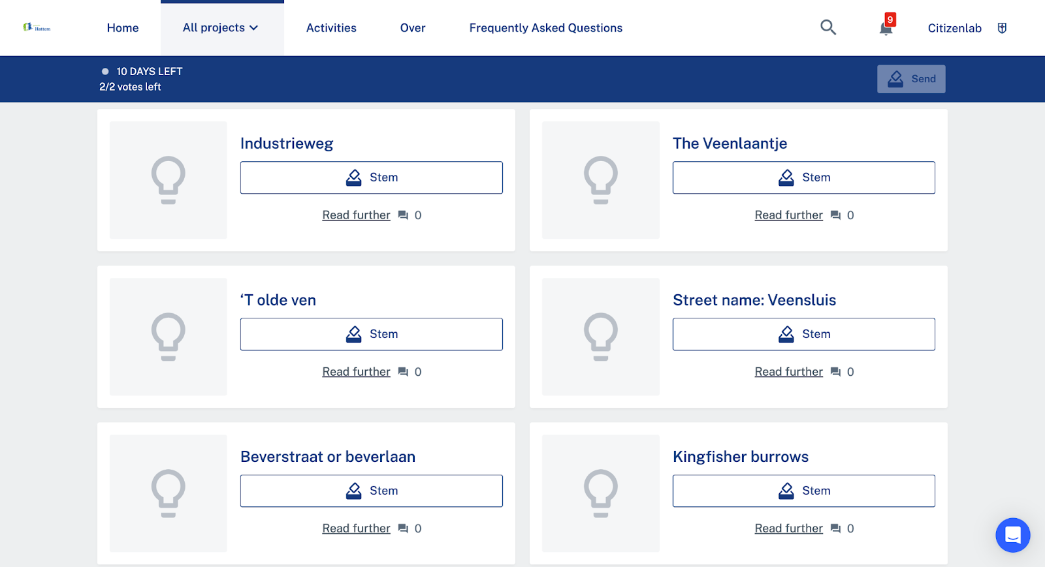Click the Kingfisher burrows lightbulb thumbnail

coord(600,493)
